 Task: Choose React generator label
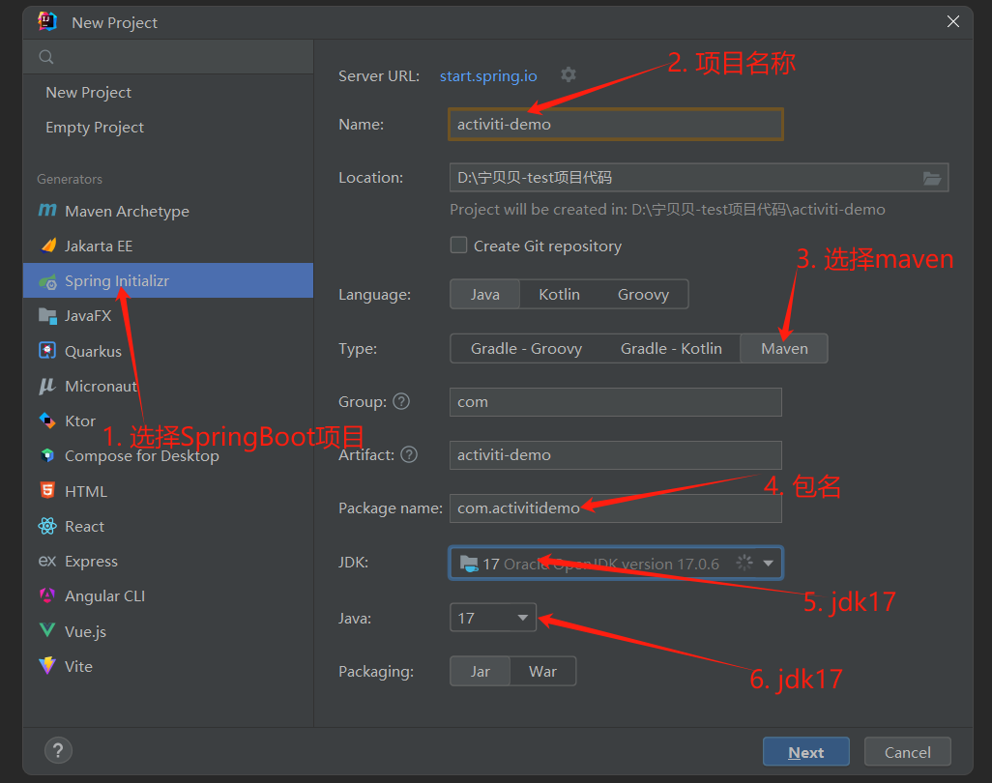[84, 526]
